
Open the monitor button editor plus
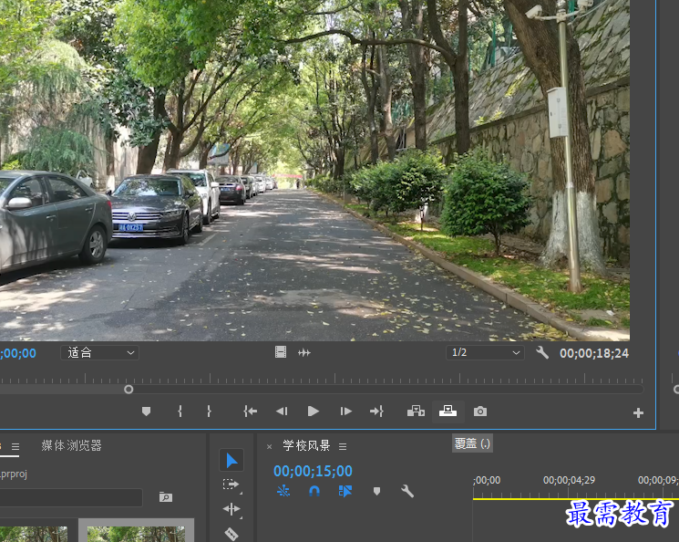(x=638, y=412)
